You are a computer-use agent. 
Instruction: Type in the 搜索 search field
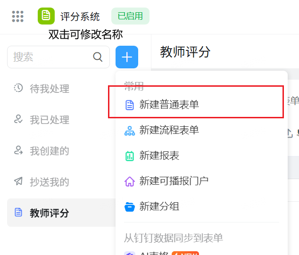pyautogui.click(x=50, y=58)
